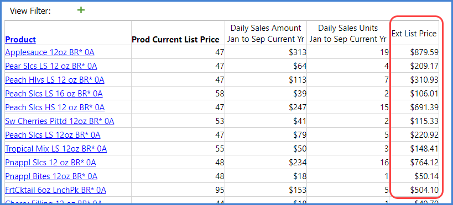The width and height of the screenshot is (453, 205).
Task: Sort by the Product column header link
Action: [x=20, y=40]
